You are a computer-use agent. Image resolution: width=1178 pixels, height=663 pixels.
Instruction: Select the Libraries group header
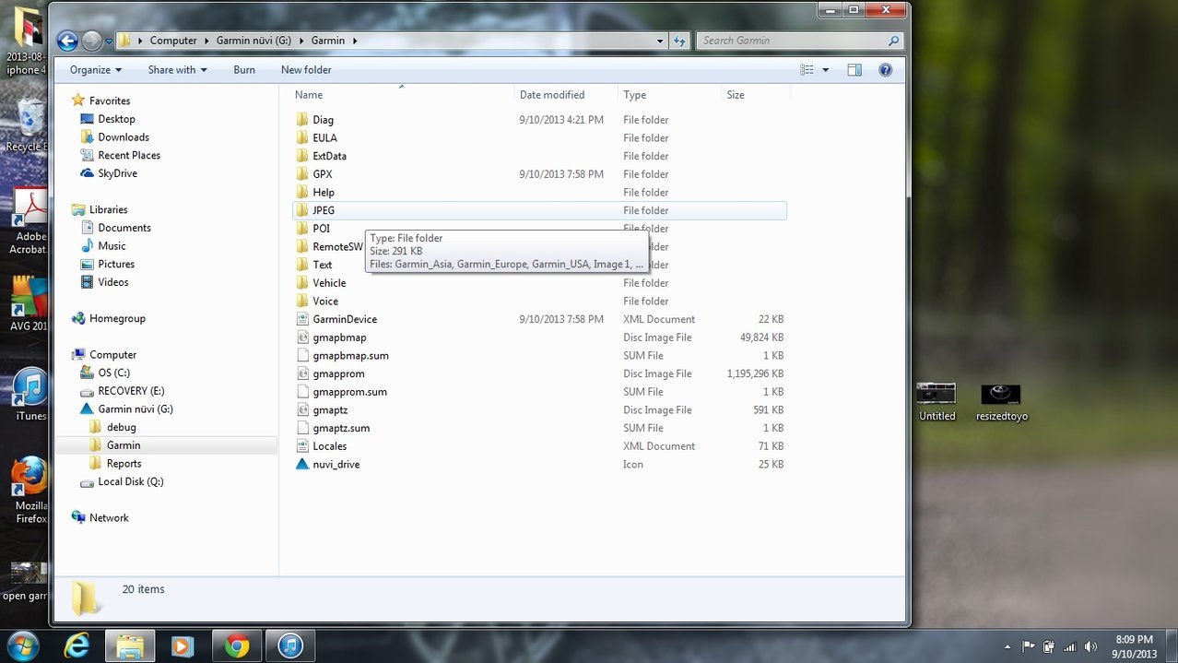pos(109,209)
